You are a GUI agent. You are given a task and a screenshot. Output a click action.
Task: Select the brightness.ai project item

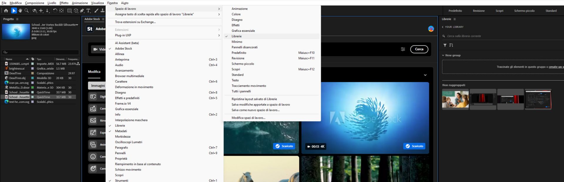17,69
